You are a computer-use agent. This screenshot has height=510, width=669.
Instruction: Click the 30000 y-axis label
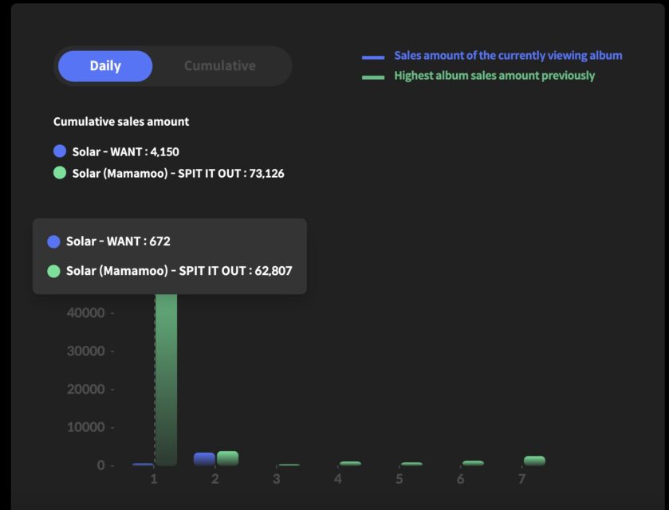(86, 351)
